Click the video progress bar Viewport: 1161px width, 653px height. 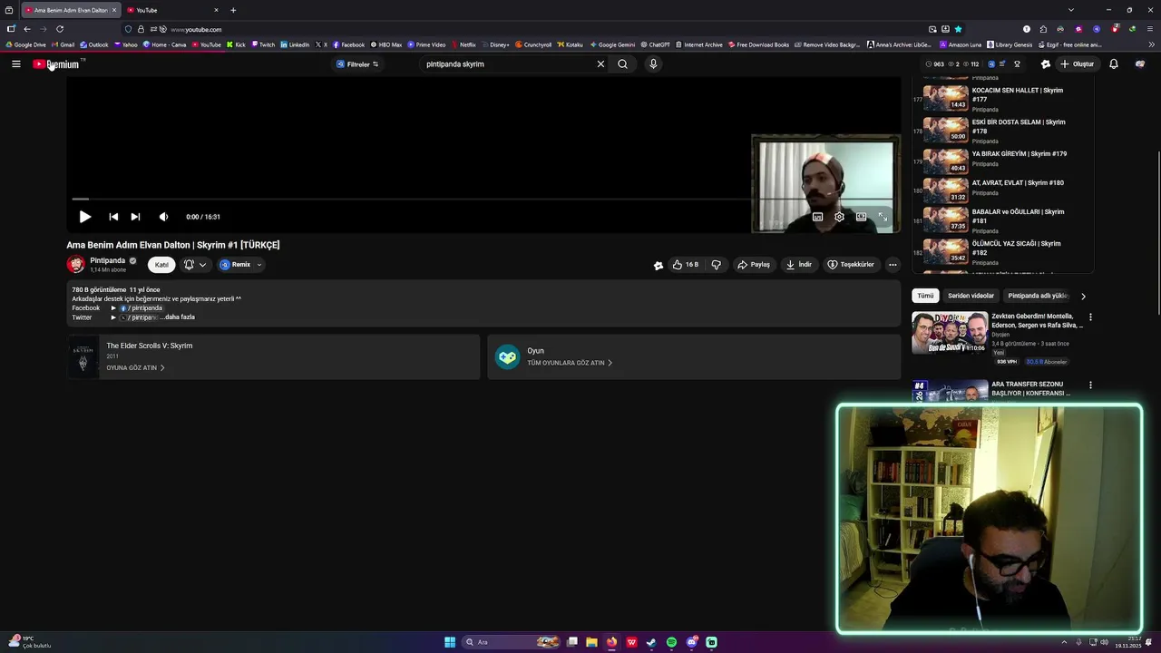(483, 199)
